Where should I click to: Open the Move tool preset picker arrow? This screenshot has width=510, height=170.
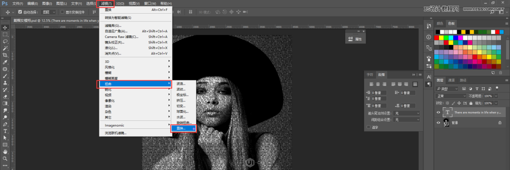click(13, 12)
